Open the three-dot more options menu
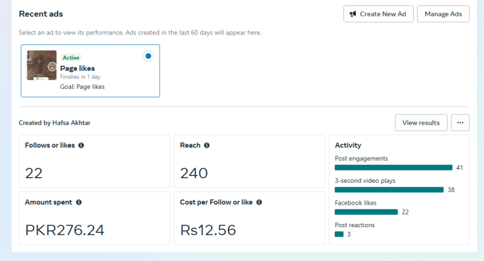484x261 pixels. pyautogui.click(x=460, y=123)
